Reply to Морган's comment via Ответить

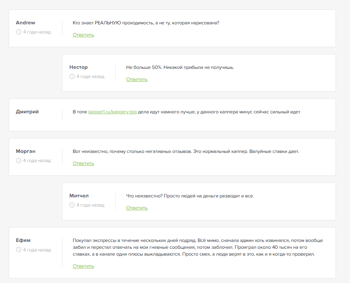[x=83, y=164]
